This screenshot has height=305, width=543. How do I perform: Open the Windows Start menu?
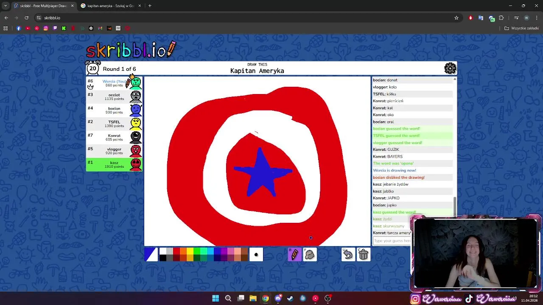pyautogui.click(x=216, y=298)
